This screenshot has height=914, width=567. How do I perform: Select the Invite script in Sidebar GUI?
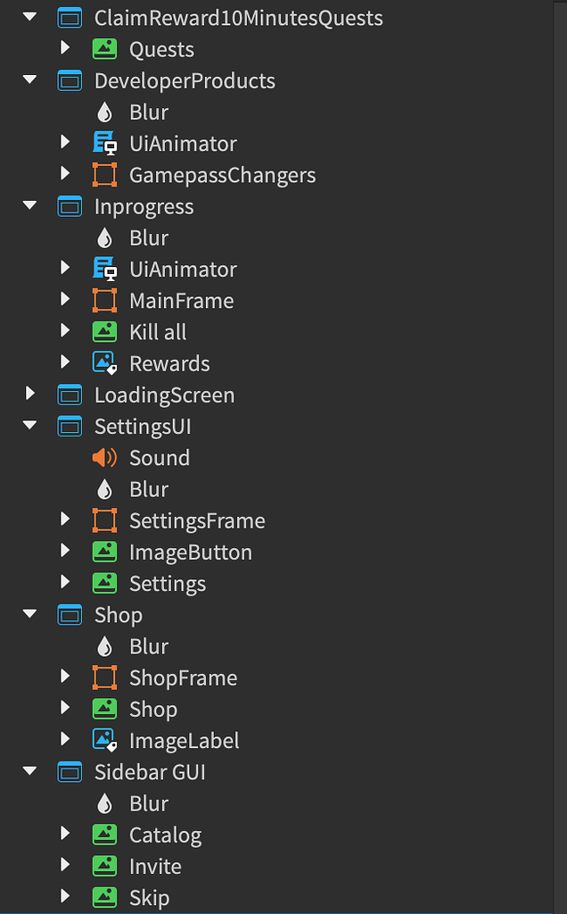click(x=154, y=866)
